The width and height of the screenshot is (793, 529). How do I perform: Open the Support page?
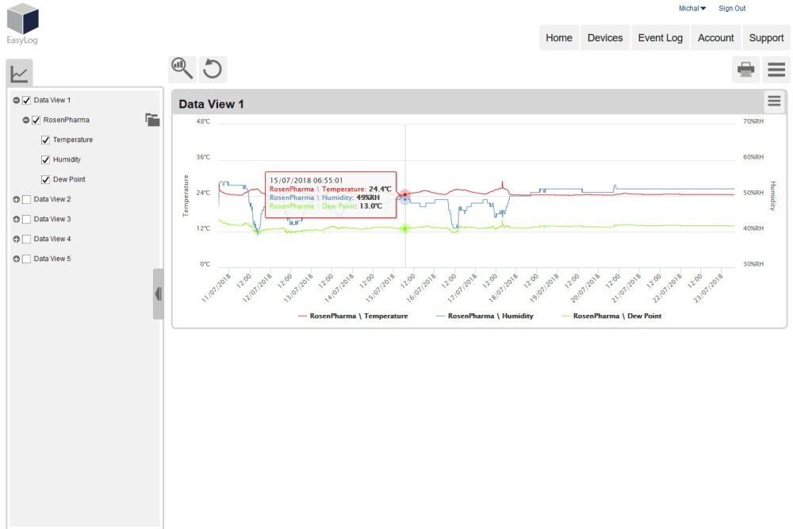point(766,38)
